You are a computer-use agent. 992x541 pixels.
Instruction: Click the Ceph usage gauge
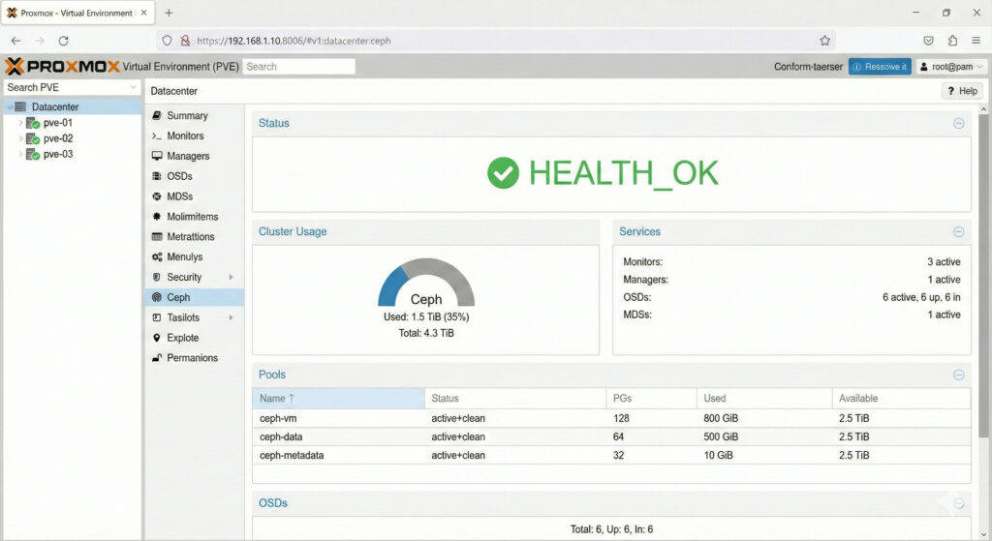tap(426, 282)
